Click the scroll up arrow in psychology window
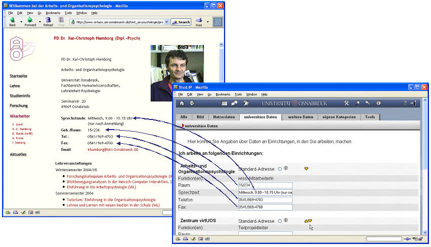This screenshot has width=431, height=247. pyautogui.click(x=221, y=45)
